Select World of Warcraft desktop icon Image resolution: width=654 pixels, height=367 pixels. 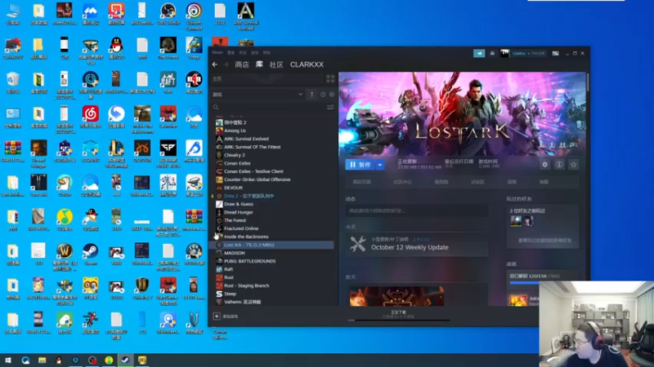[x=65, y=257]
